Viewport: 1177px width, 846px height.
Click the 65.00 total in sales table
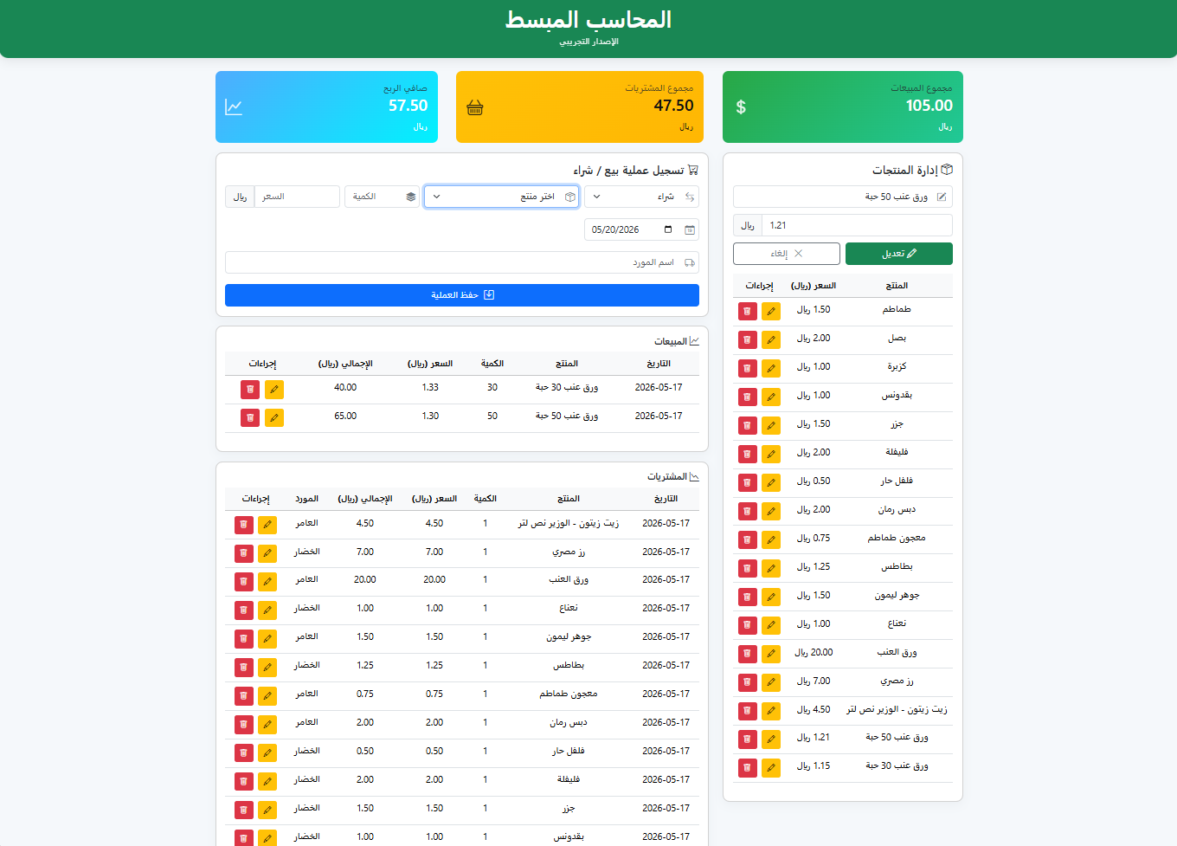[x=345, y=417]
